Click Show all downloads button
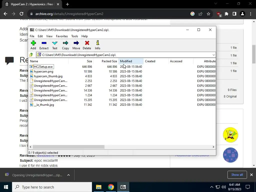Image resolution: width=256 pixels, height=192 pixels. (x=237, y=175)
